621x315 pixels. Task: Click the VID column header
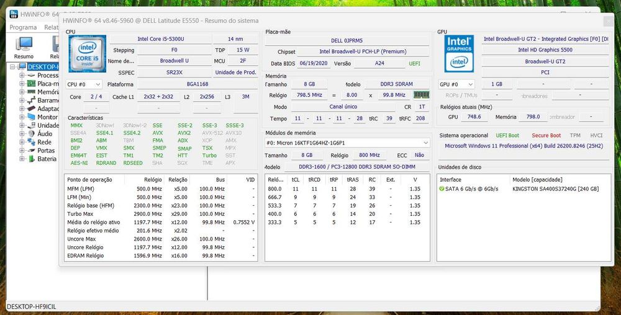coord(243,179)
